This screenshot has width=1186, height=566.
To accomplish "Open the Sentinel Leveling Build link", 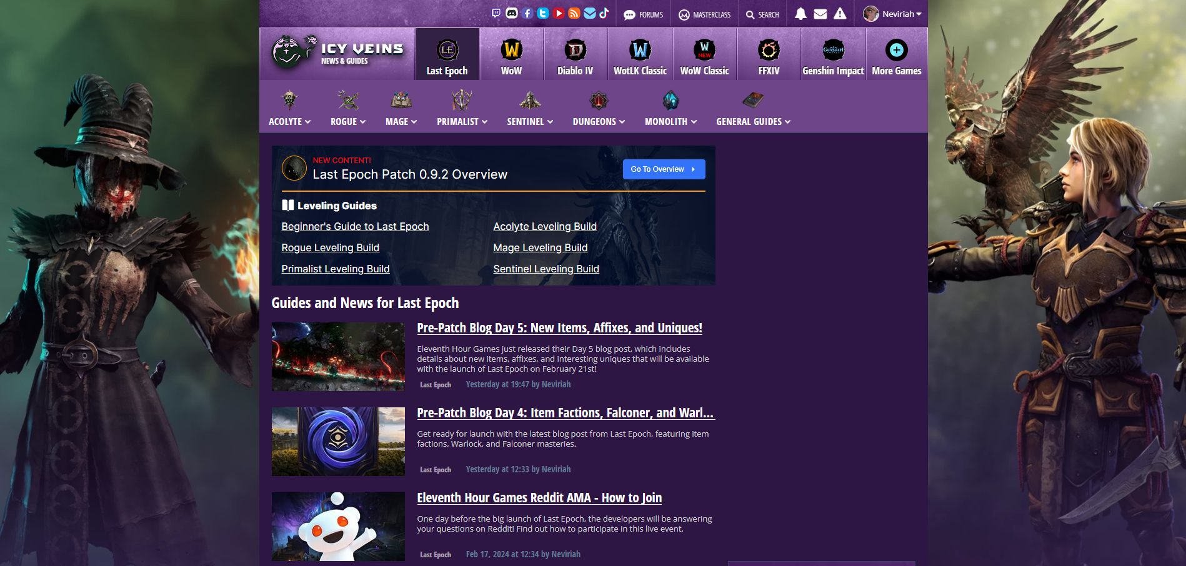I will coord(546,269).
